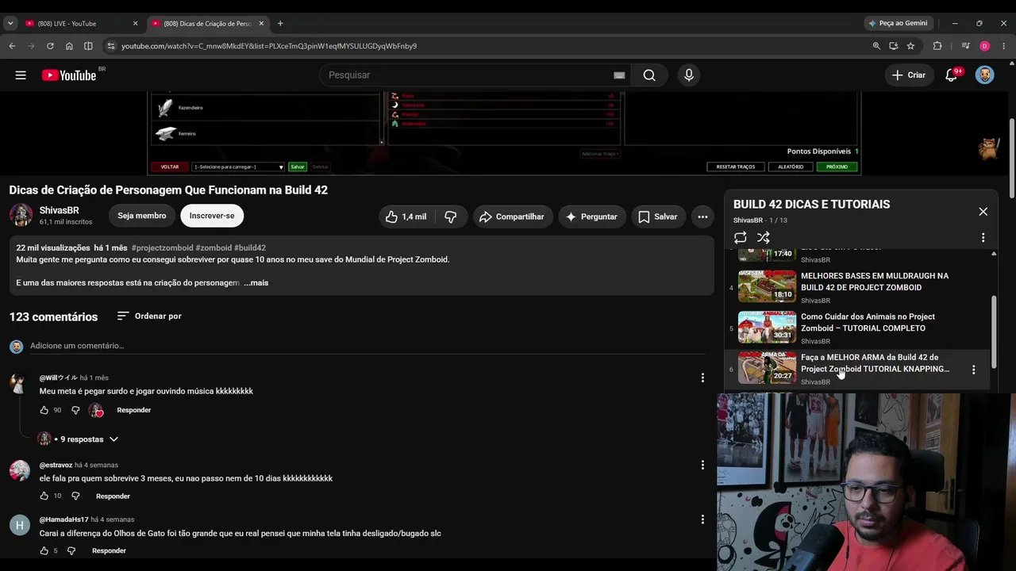Close the BUILD 42 playlist panel
This screenshot has height=571, width=1016.
(983, 212)
